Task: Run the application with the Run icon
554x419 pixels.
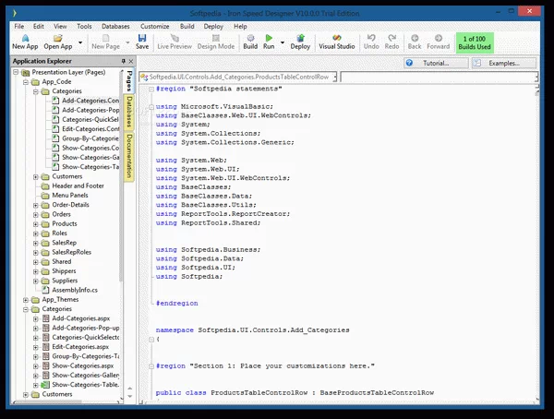Action: pyautogui.click(x=269, y=42)
